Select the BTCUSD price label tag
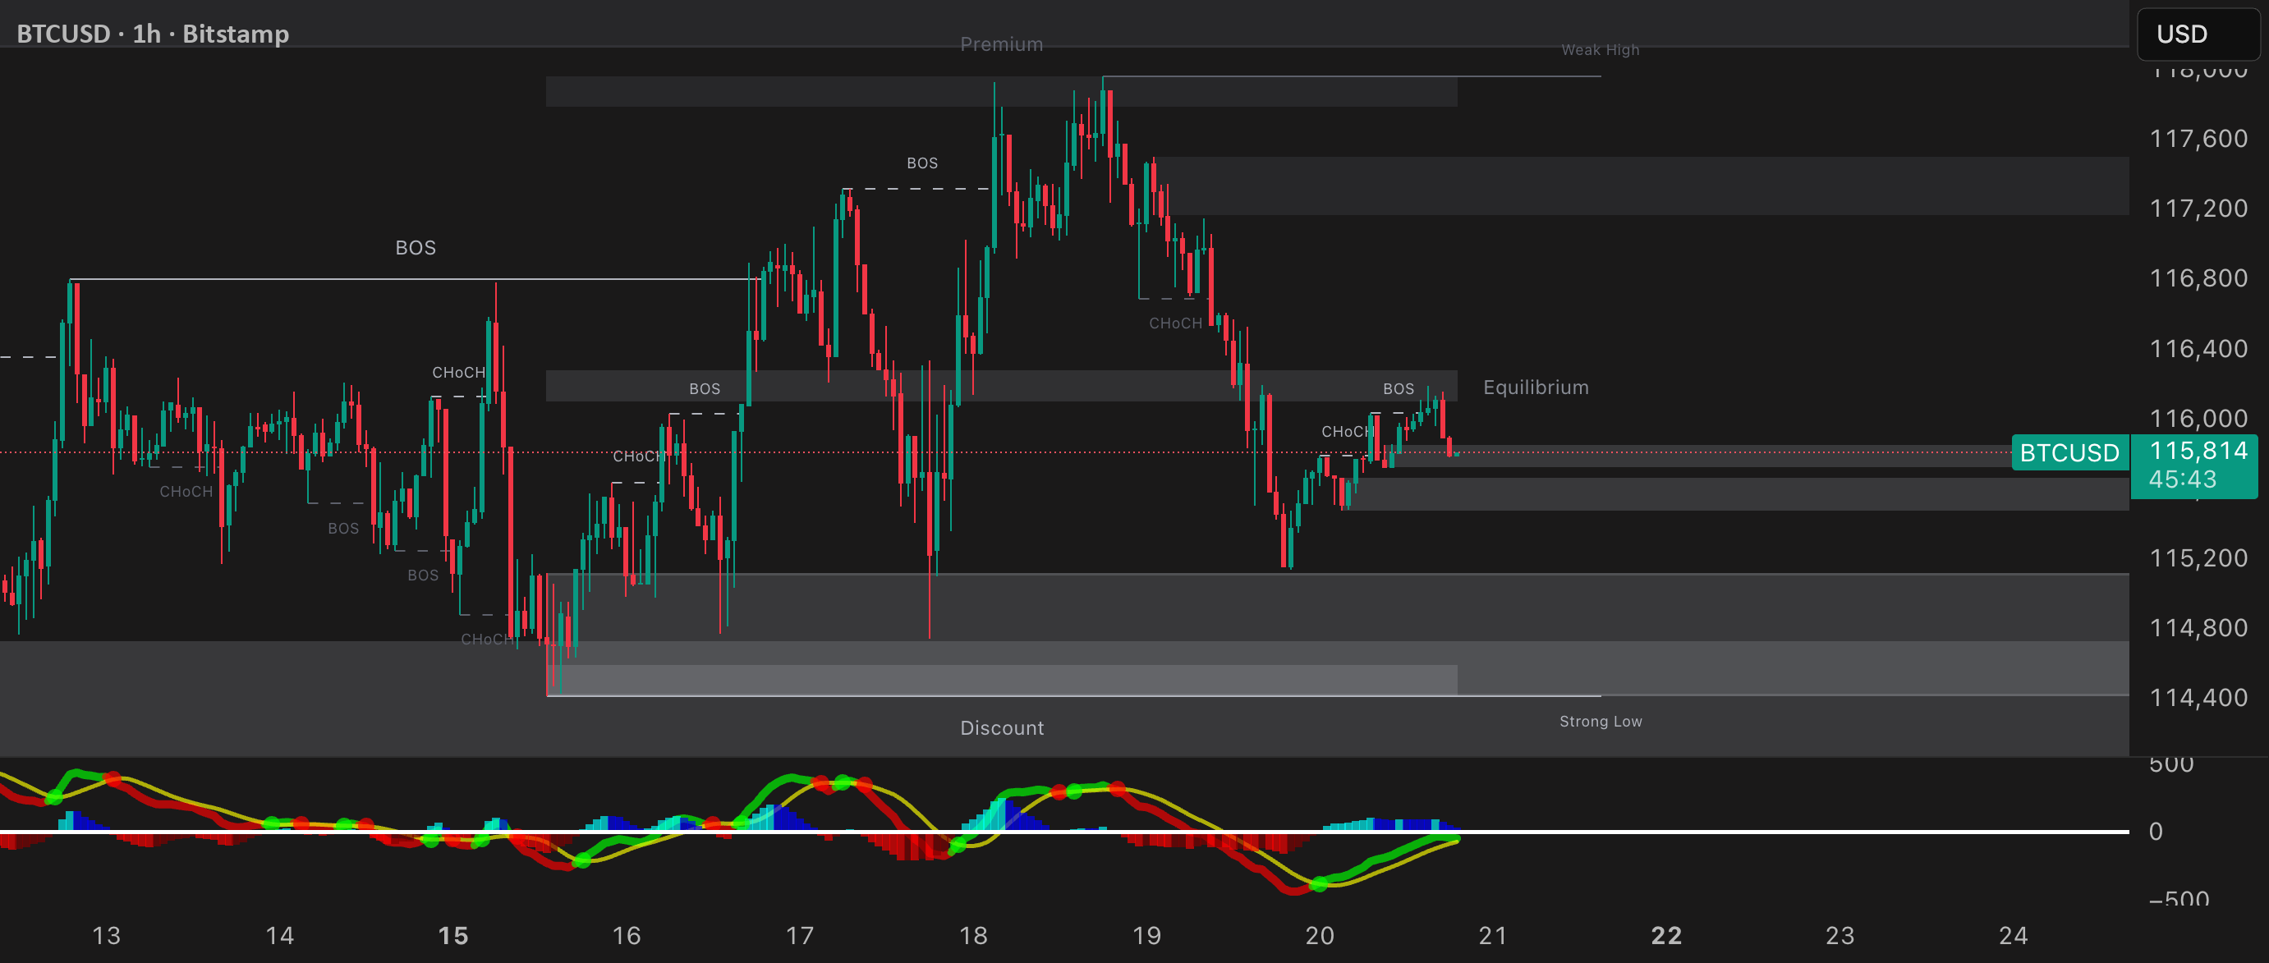2269x963 pixels. (x=2069, y=452)
